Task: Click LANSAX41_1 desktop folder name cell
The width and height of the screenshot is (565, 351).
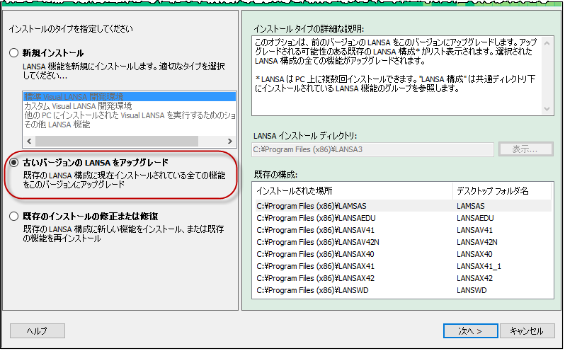Action: (x=479, y=266)
